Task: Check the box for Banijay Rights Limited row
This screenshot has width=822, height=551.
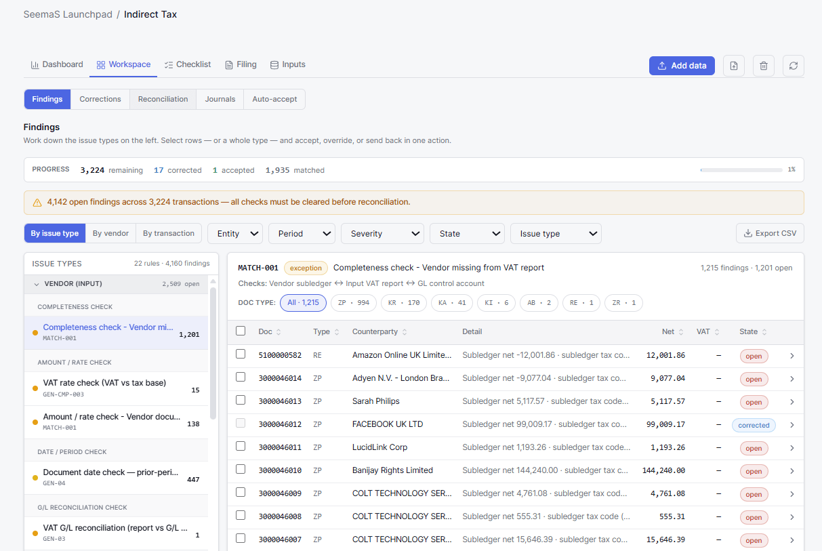Action: [241, 469]
